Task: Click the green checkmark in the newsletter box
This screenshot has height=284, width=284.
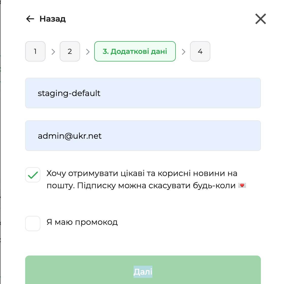Action: [33, 175]
